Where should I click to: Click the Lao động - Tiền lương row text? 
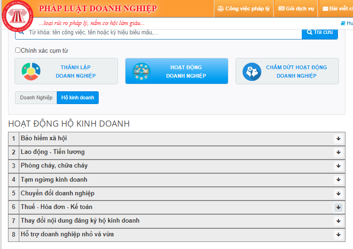(53, 152)
